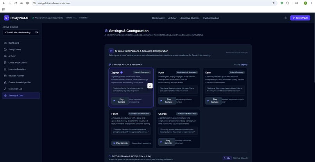Click the Warm & Thoughtful tag
This screenshot has height=162, width=315.
click(142, 73)
